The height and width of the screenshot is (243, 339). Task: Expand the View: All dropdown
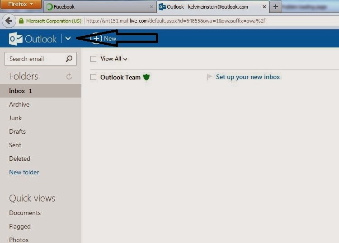(x=114, y=59)
